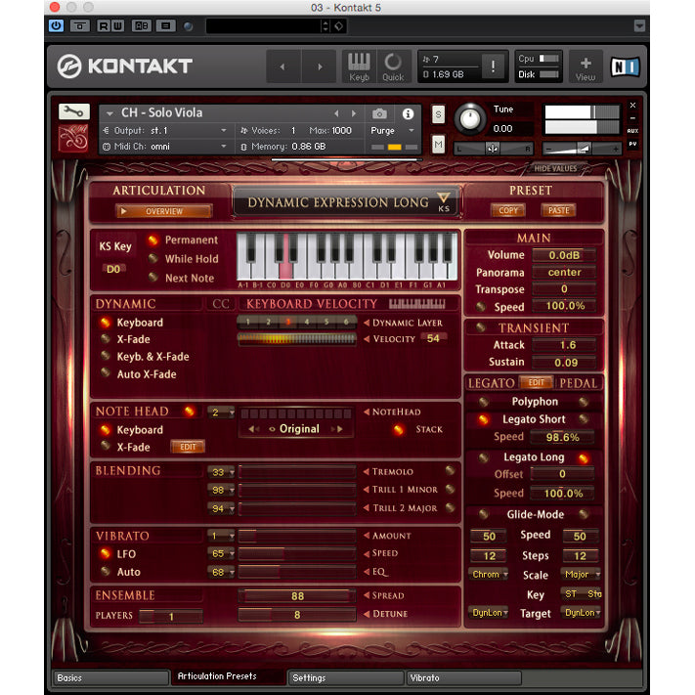Click the camera snapshot icon
The image size is (695, 695).
pyautogui.click(x=379, y=113)
